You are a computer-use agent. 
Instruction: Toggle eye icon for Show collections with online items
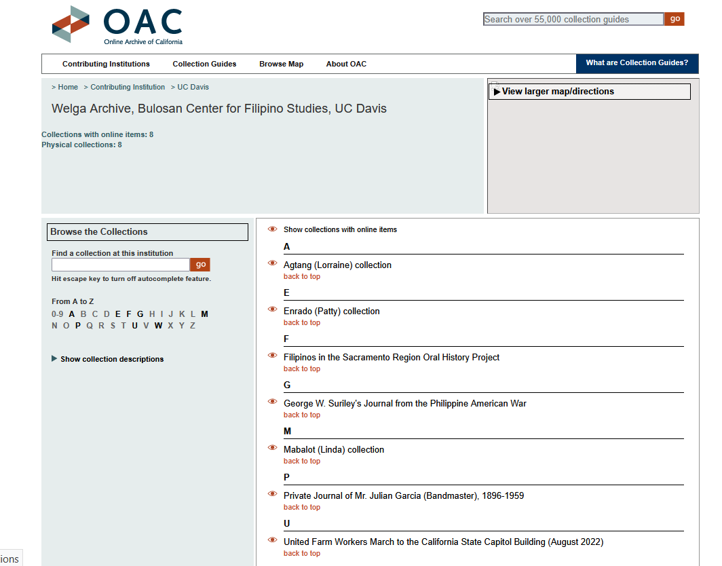272,227
